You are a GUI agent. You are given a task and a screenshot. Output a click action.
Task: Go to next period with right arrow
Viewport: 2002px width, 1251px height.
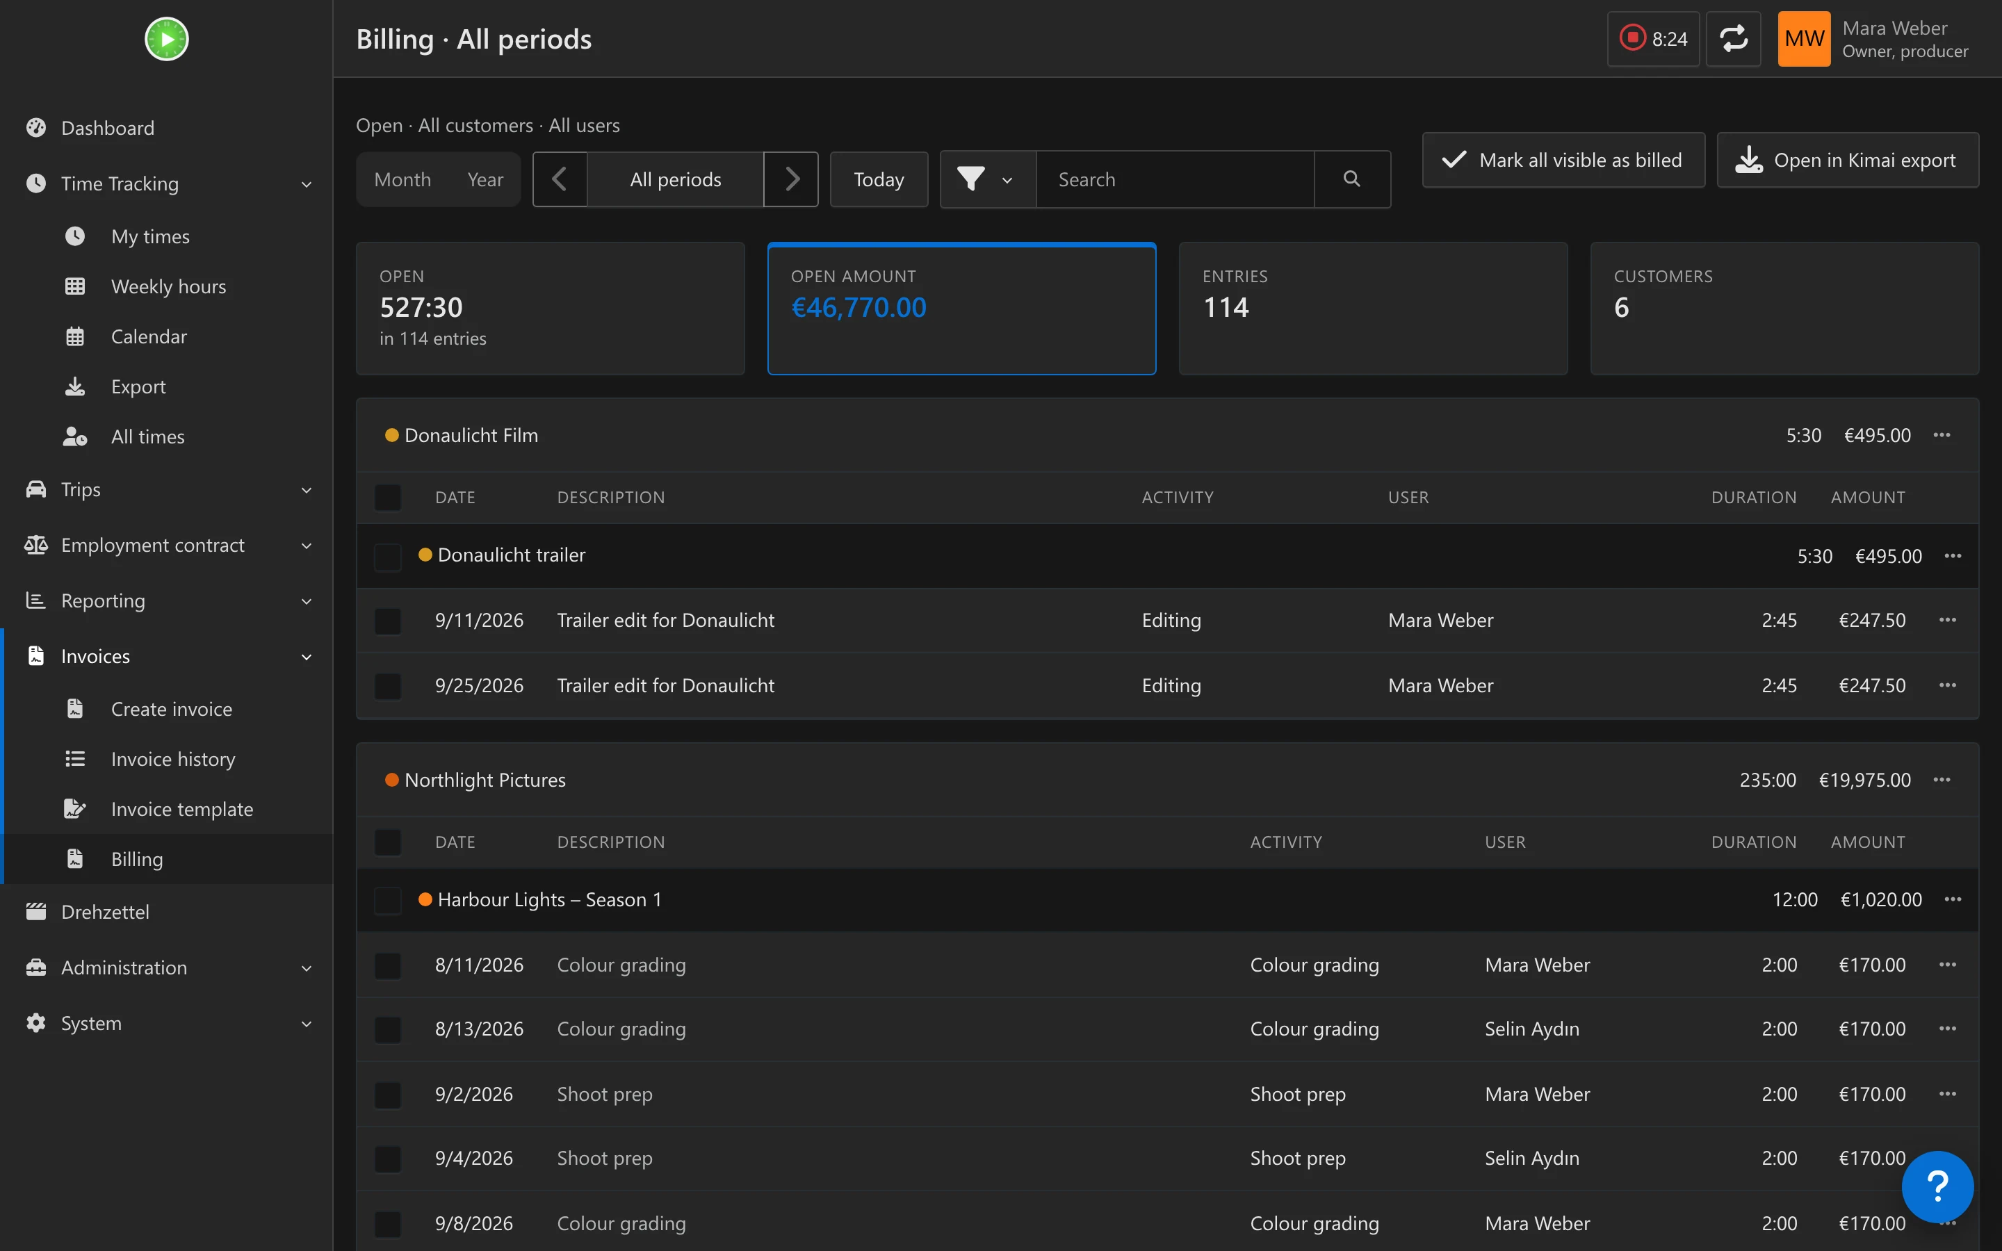click(791, 179)
